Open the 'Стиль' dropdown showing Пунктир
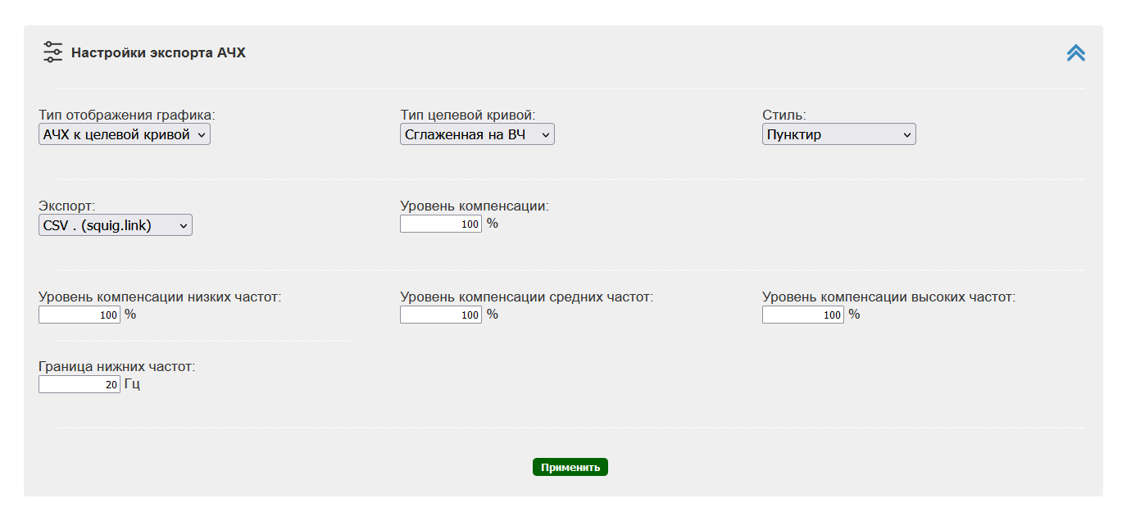1131x521 pixels. click(x=838, y=134)
